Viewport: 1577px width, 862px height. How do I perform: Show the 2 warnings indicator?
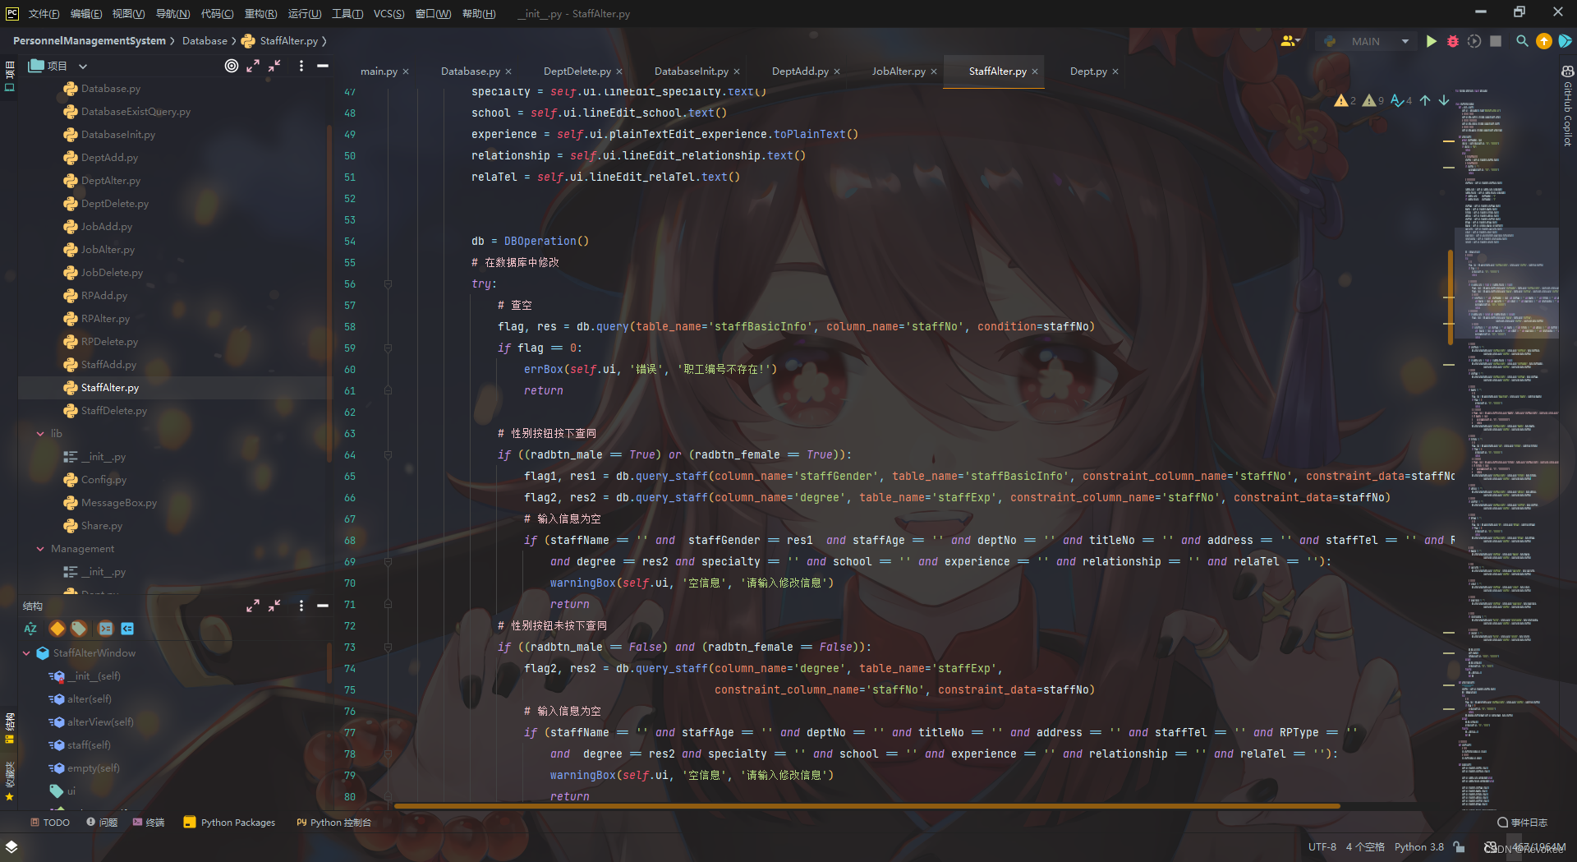pyautogui.click(x=1345, y=100)
